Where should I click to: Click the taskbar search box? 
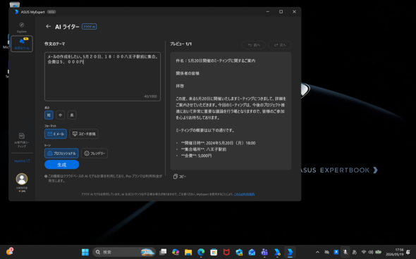[124, 252]
